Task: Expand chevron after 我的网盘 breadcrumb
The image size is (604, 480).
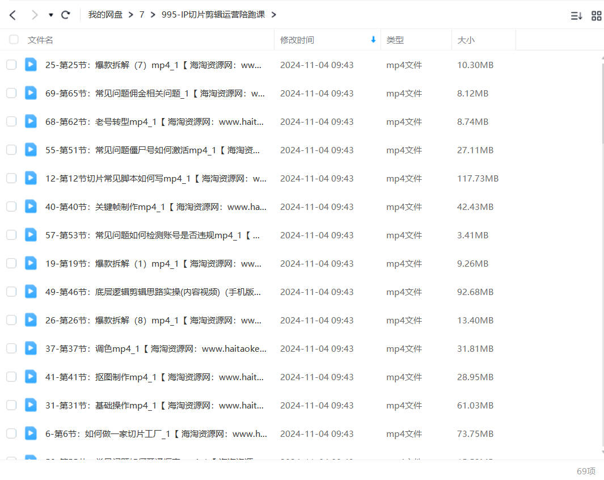Action: coord(130,15)
